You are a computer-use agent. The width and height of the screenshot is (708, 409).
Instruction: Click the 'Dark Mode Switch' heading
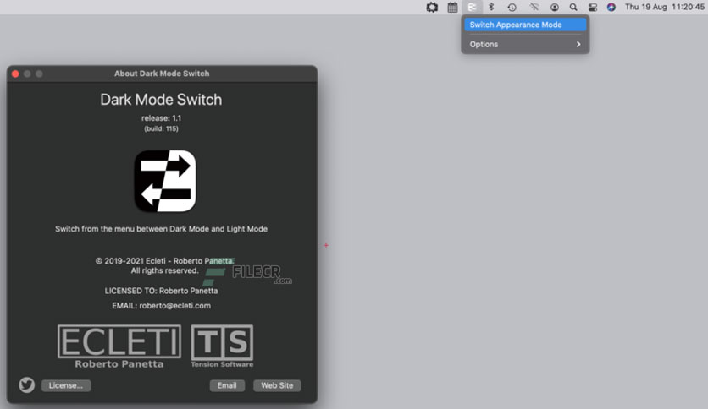click(161, 100)
